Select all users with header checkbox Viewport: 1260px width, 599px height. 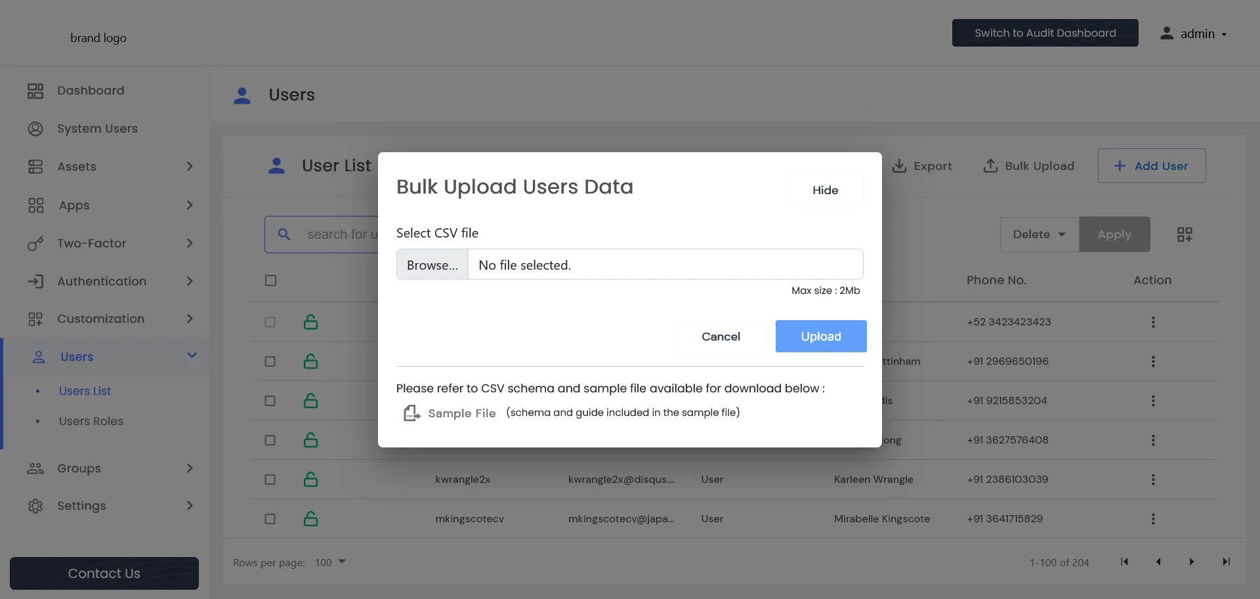[x=270, y=280]
